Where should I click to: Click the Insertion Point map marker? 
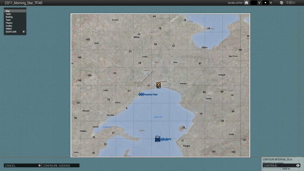click(x=141, y=94)
